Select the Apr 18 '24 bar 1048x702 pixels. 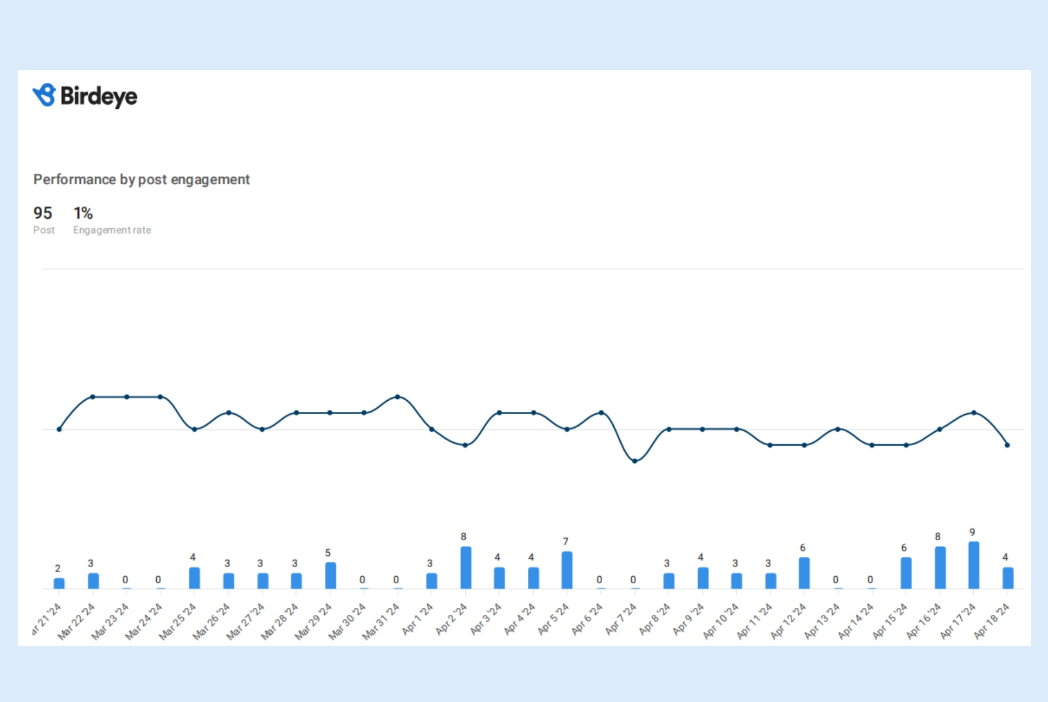[1008, 578]
